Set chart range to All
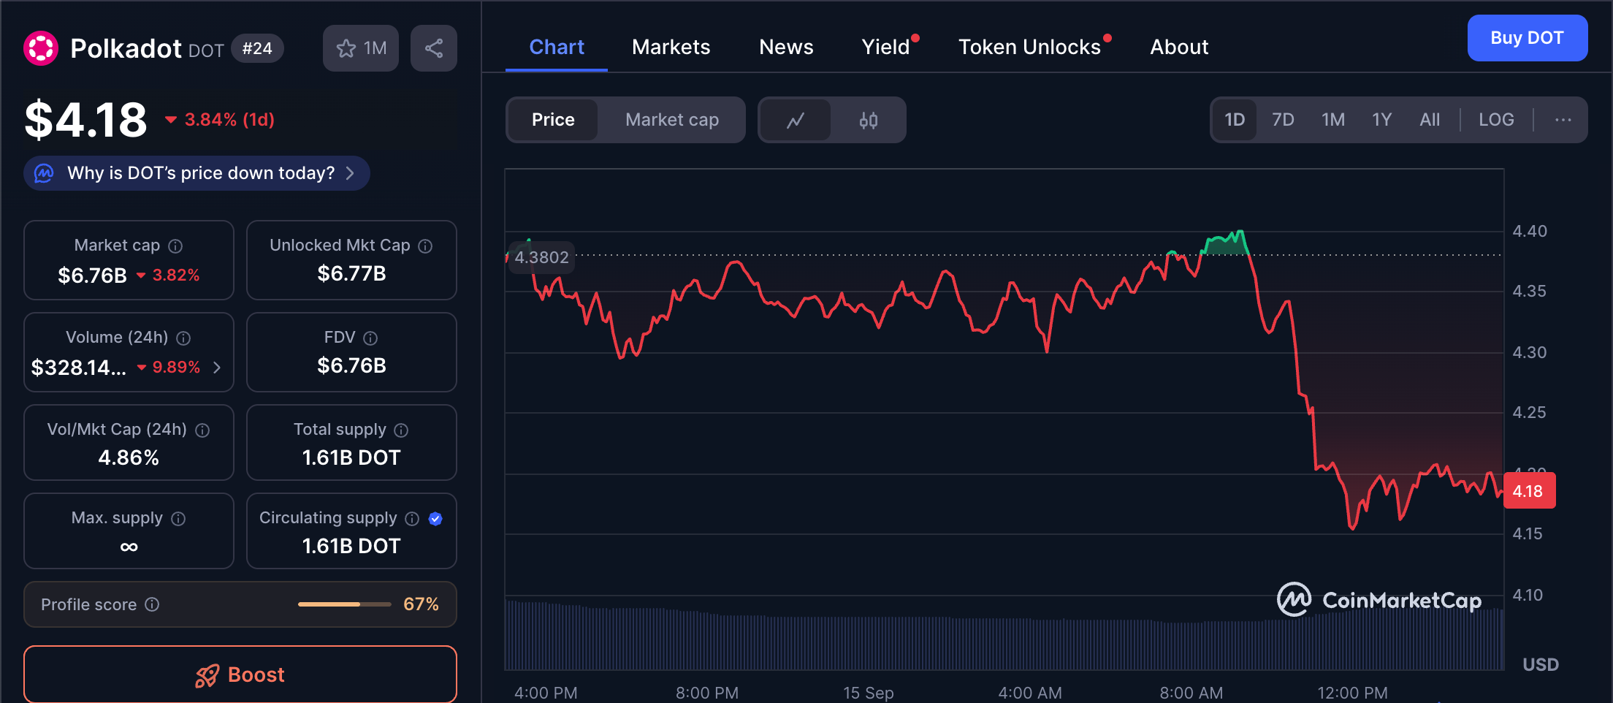 tap(1430, 120)
